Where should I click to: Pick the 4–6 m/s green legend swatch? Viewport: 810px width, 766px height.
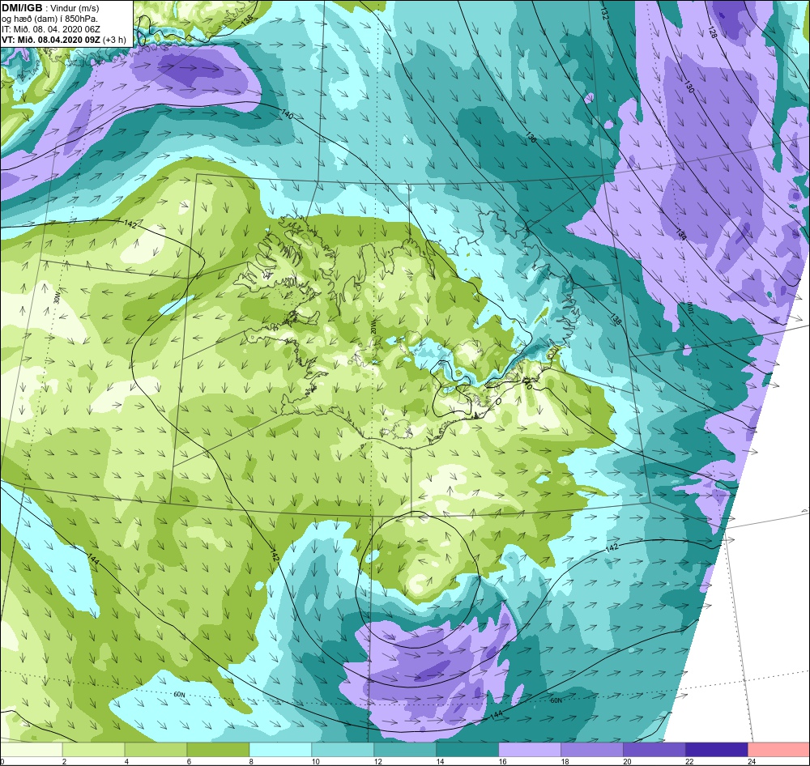(x=156, y=749)
